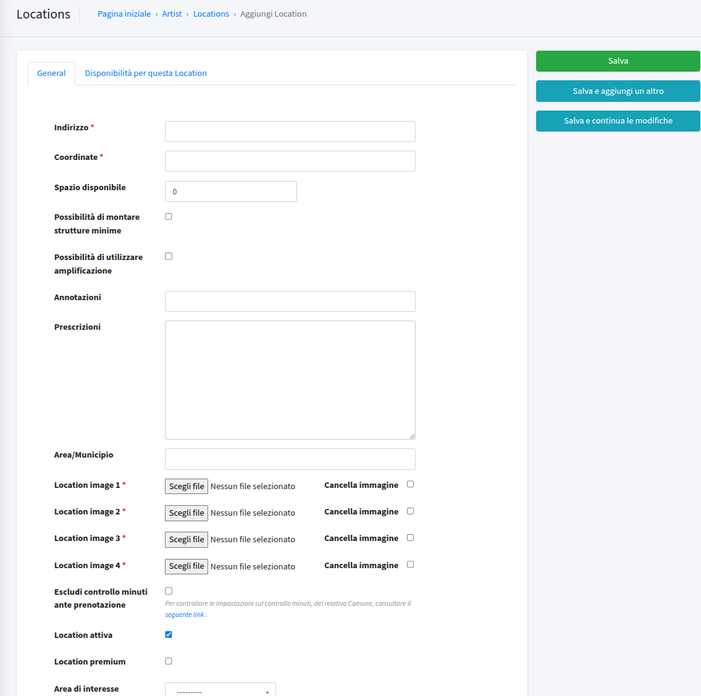The width and height of the screenshot is (701, 696).
Task: Check Cancella immagine for Location image 1
Action: (x=410, y=484)
